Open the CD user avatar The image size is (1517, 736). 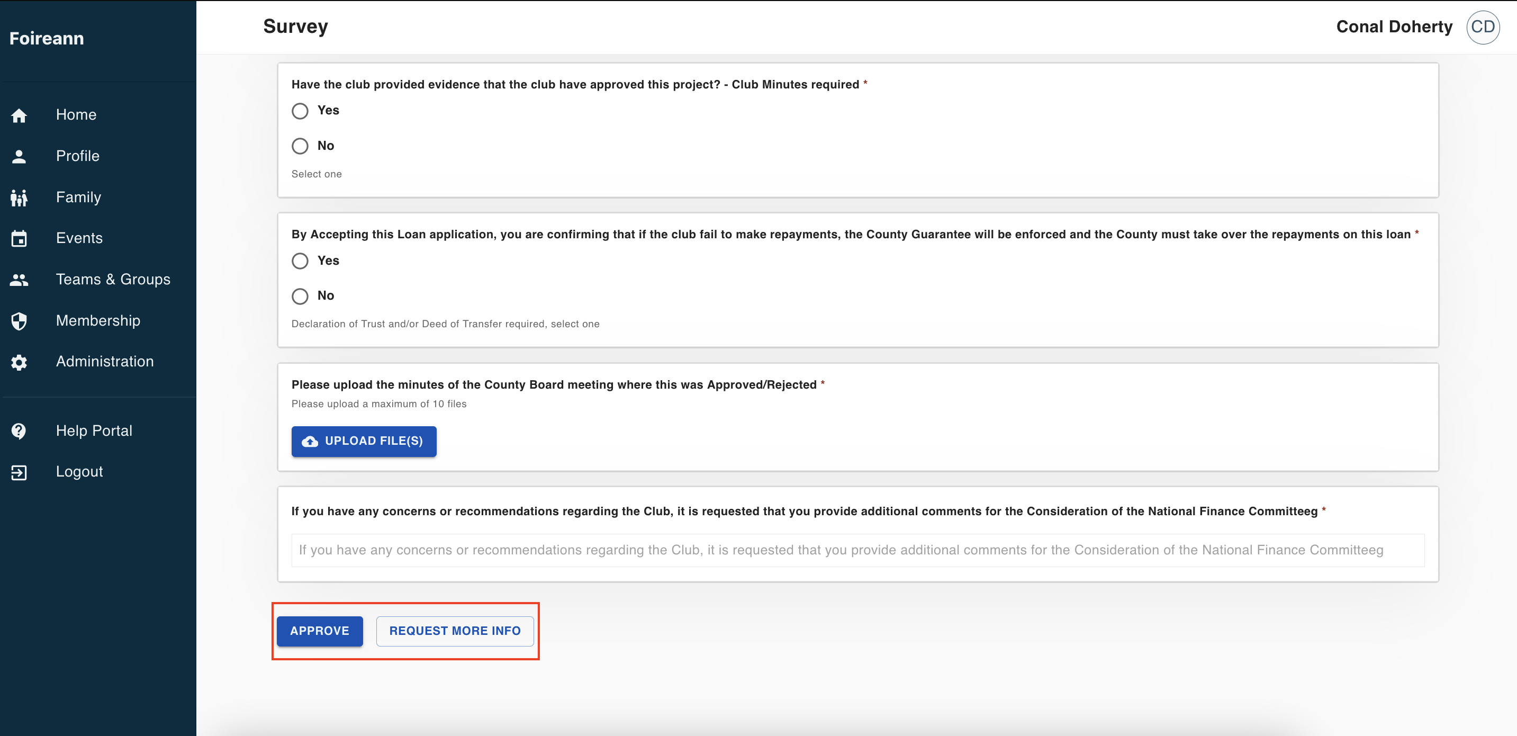pos(1482,27)
